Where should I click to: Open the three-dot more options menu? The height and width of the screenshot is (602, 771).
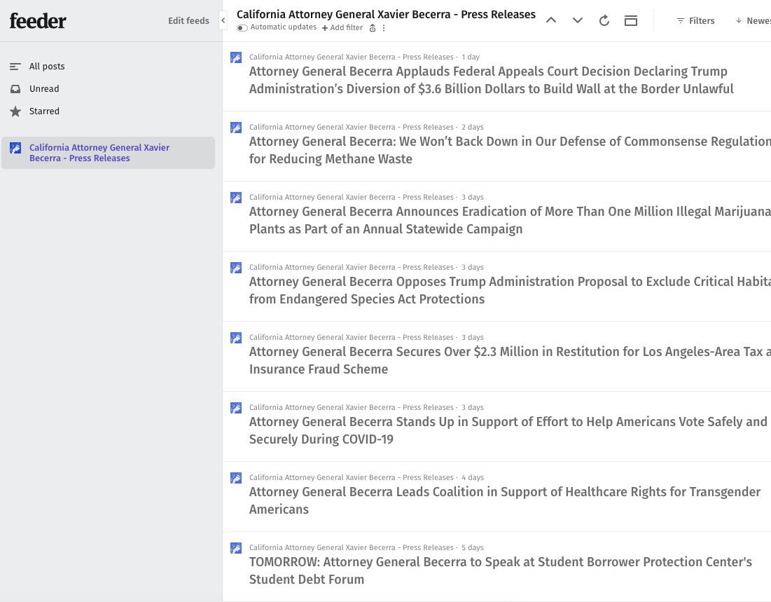click(384, 28)
